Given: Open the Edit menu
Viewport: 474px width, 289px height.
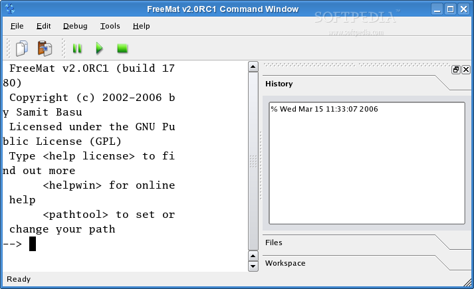Looking at the screenshot, I should point(43,27).
